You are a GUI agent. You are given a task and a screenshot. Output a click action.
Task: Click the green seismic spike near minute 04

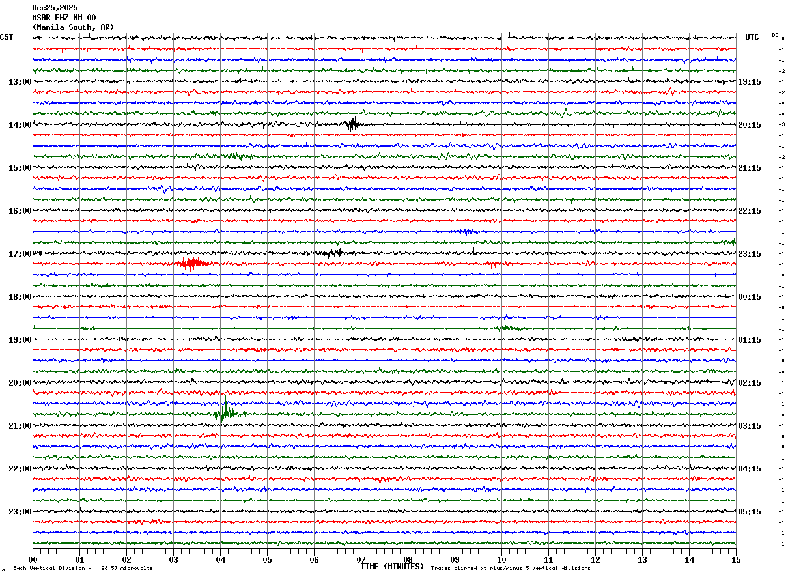coord(226,412)
